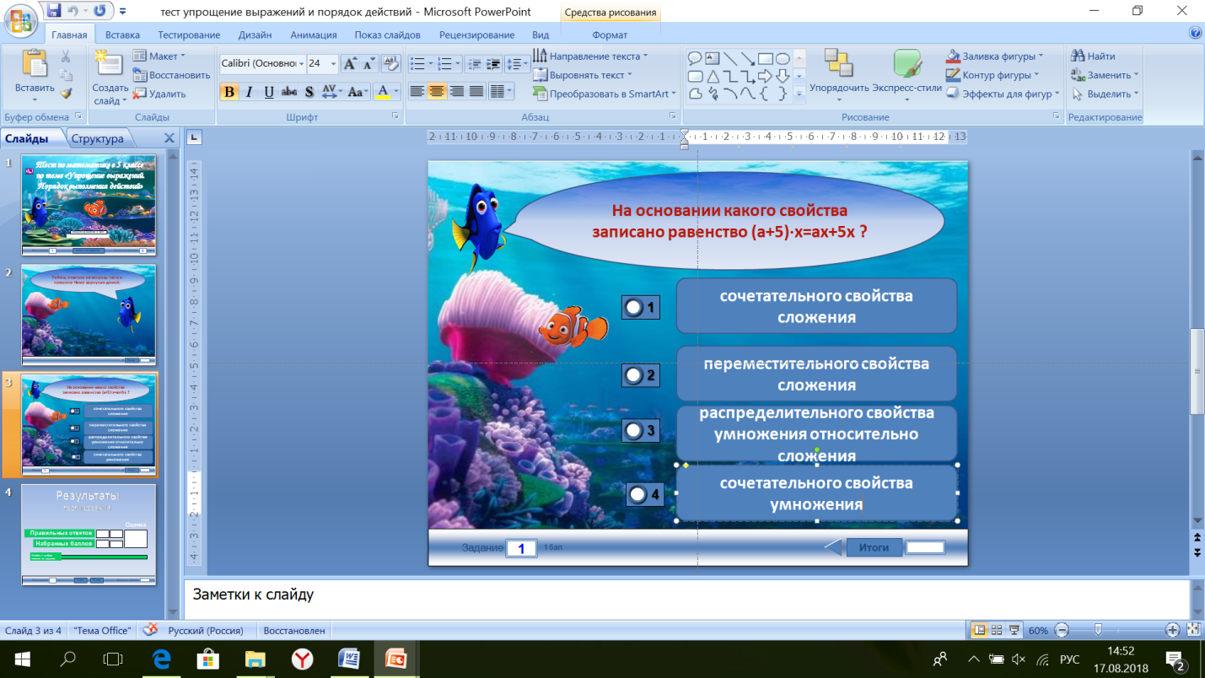The image size is (1205, 678).
Task: Click the Cut scissors icon
Action: (x=66, y=56)
